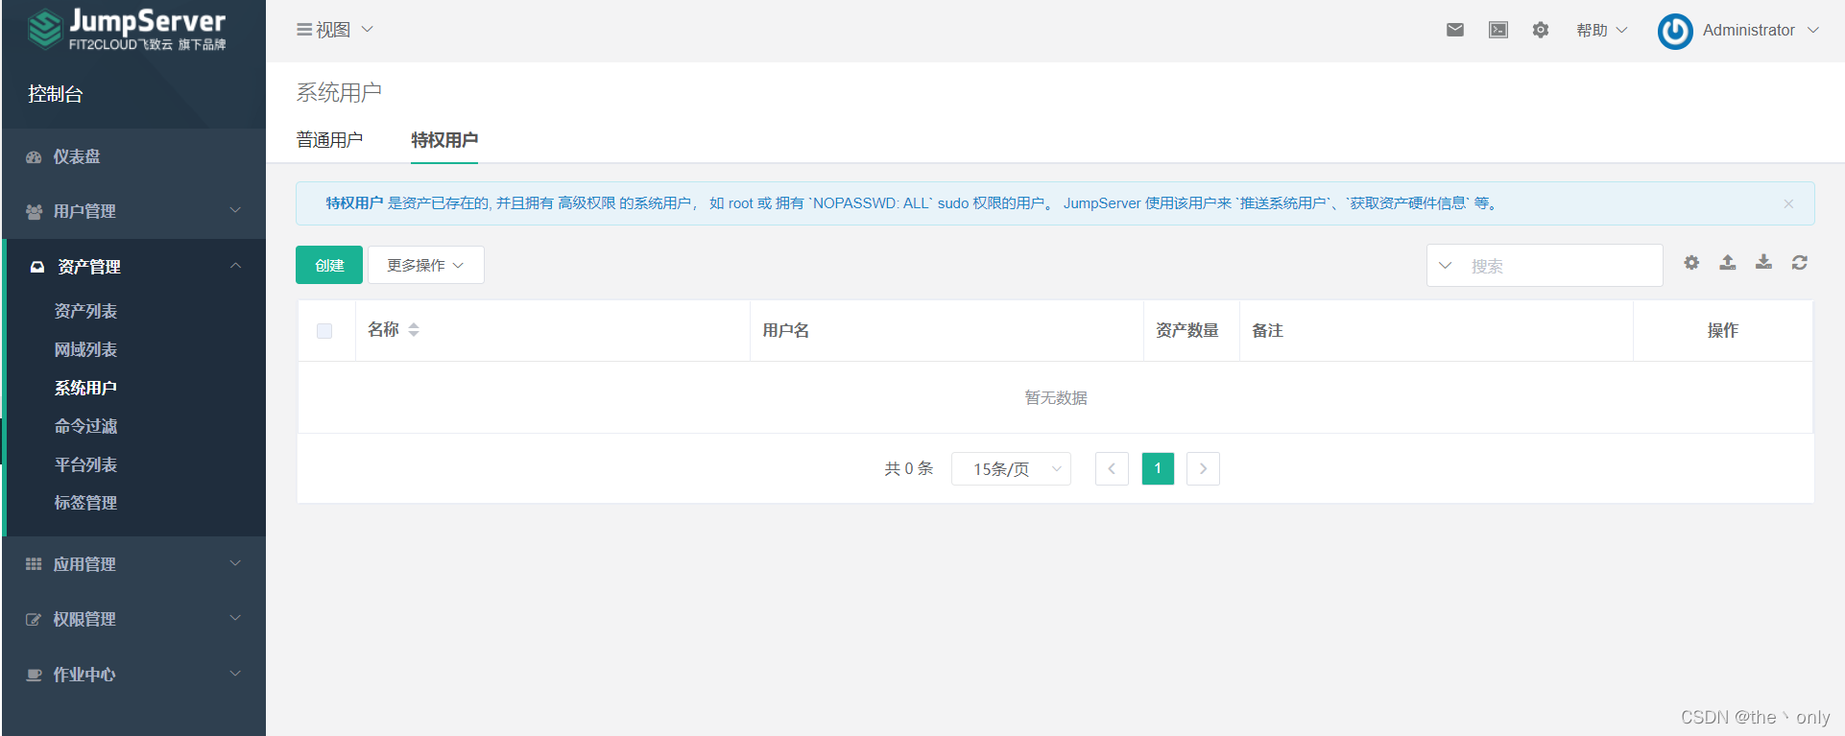The height and width of the screenshot is (736, 1845).
Task: Open 平台列表 in the sidebar
Action: click(x=85, y=464)
